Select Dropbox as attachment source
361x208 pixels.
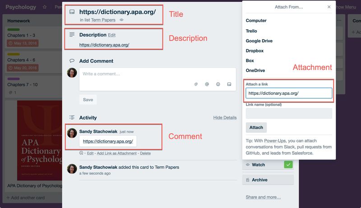(x=255, y=51)
